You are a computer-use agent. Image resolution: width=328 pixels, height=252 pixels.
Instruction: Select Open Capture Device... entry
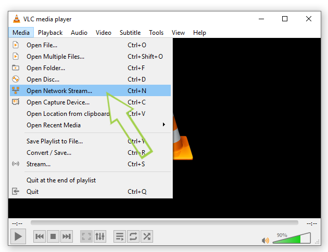click(x=91, y=102)
